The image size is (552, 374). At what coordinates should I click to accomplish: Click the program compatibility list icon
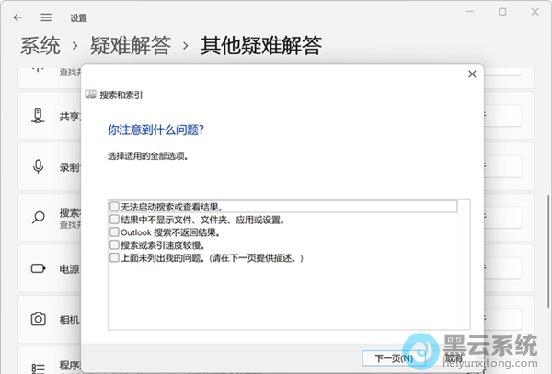click(x=39, y=367)
